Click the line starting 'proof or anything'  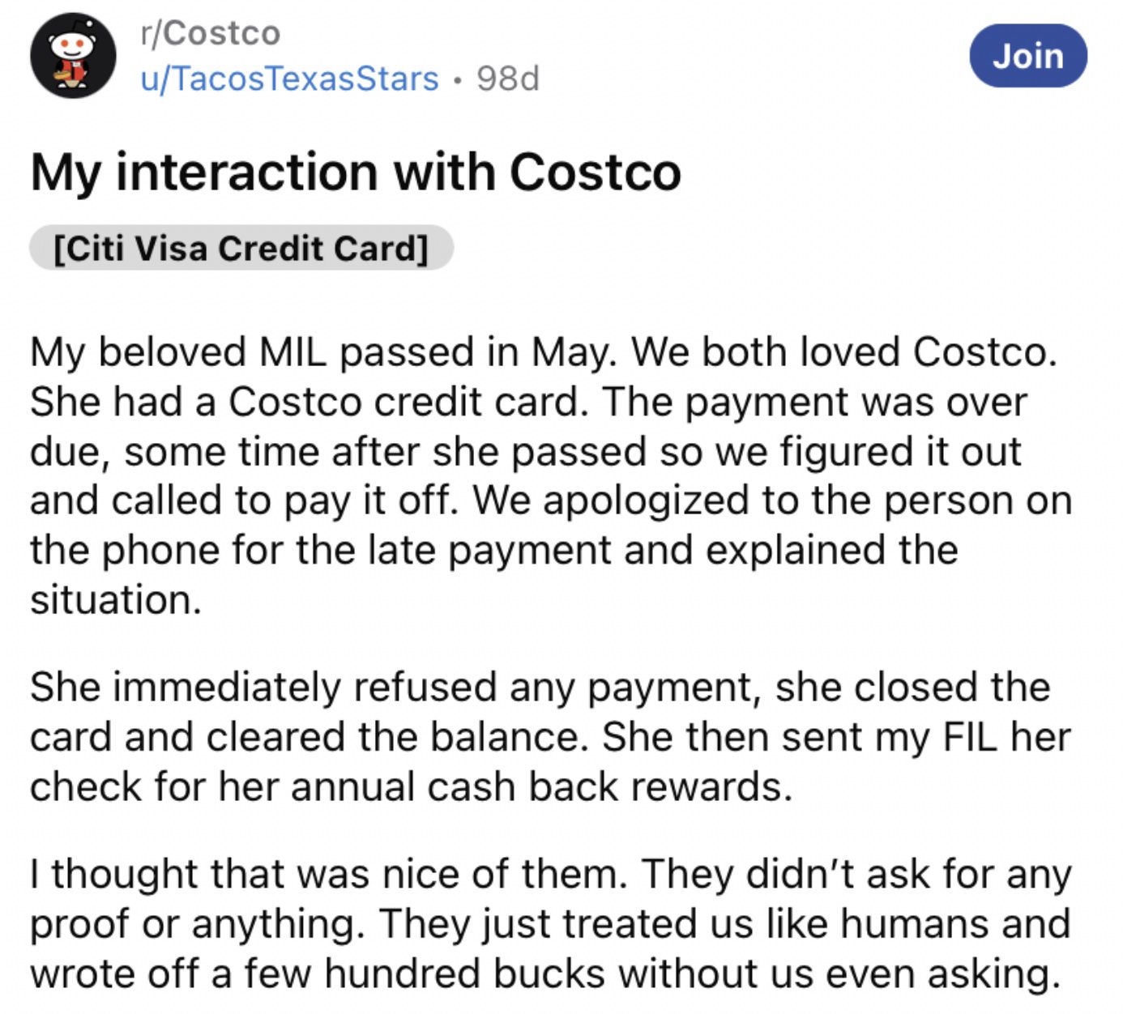pyautogui.click(x=550, y=923)
